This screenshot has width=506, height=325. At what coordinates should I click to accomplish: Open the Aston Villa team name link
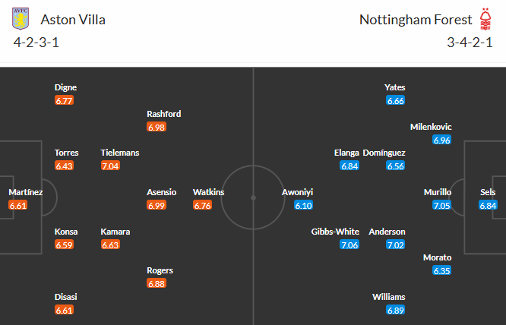tap(73, 20)
